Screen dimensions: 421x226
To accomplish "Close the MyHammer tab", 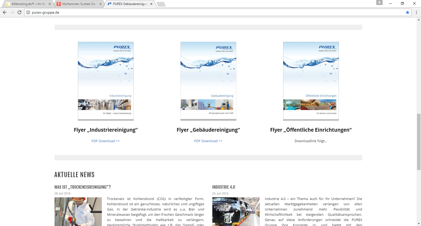I will pyautogui.click(x=101, y=4).
